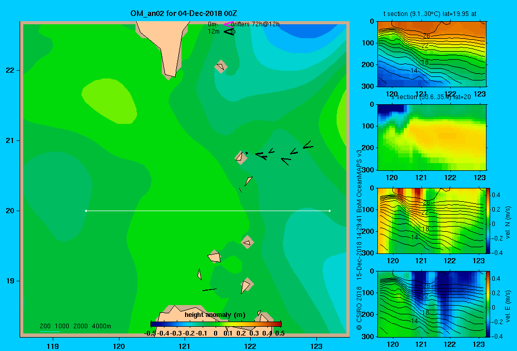
Task: Click latitude label 22 on main map
Action: coord(10,70)
